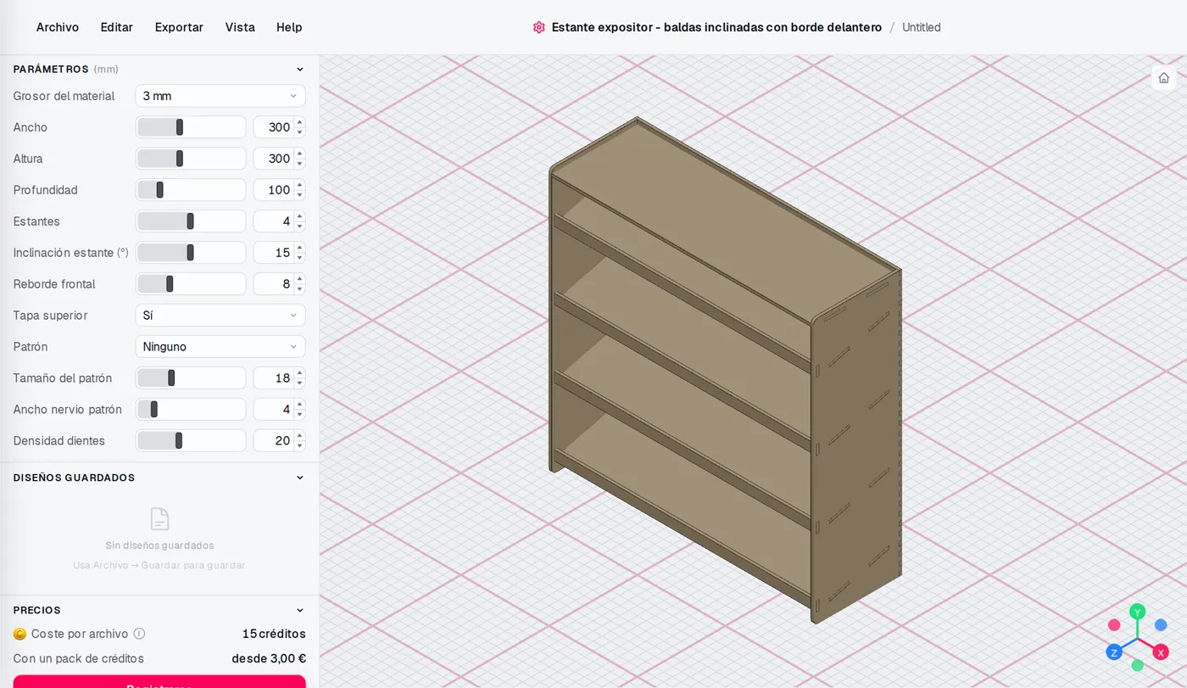Click the 3D shelf model preview
This screenshot has width=1187, height=688.
[725, 371]
